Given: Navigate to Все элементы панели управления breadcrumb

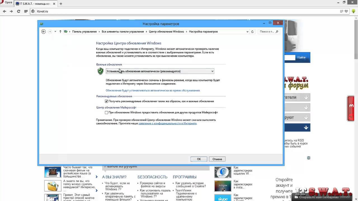Looking at the screenshot, I should point(123,32).
